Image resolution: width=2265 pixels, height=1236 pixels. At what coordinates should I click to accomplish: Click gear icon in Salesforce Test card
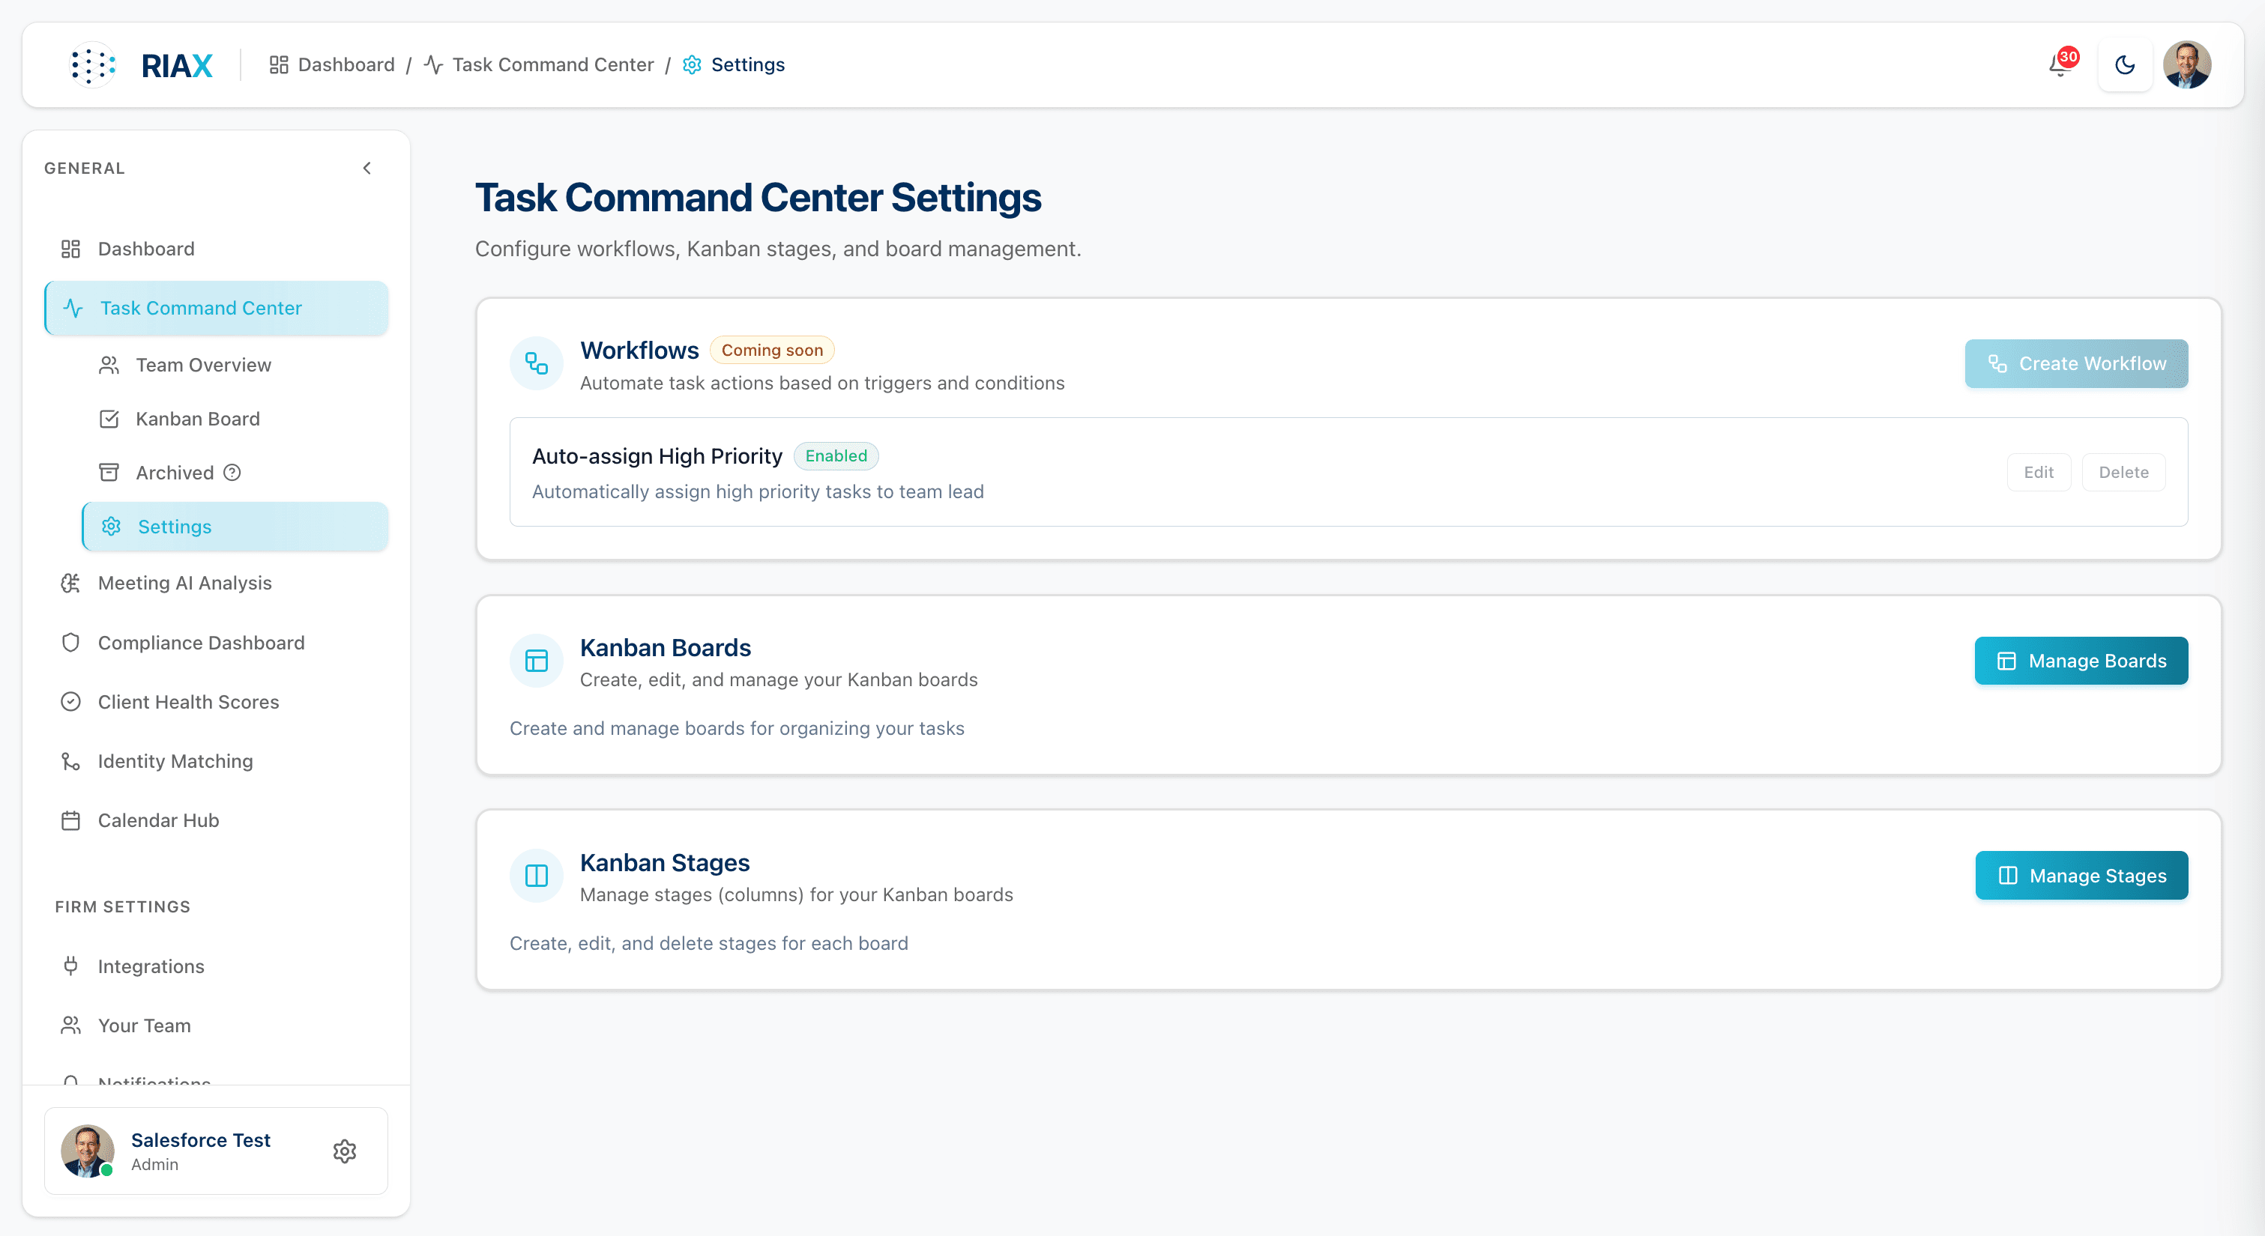[345, 1151]
